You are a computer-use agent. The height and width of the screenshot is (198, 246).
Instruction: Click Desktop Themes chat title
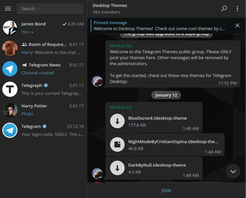[110, 6]
